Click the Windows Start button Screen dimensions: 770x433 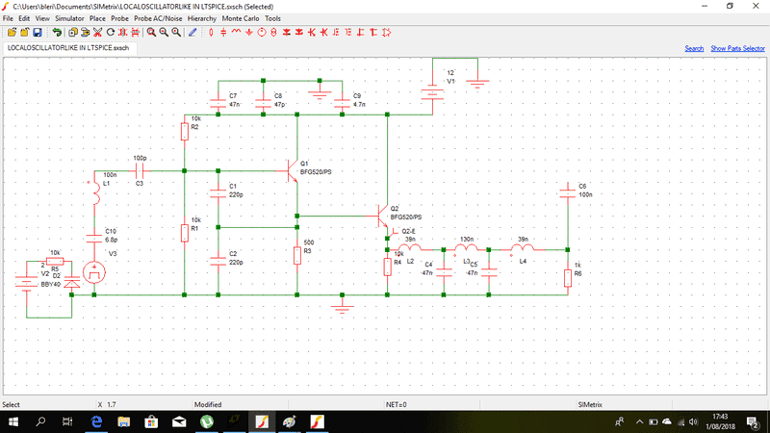(14, 421)
